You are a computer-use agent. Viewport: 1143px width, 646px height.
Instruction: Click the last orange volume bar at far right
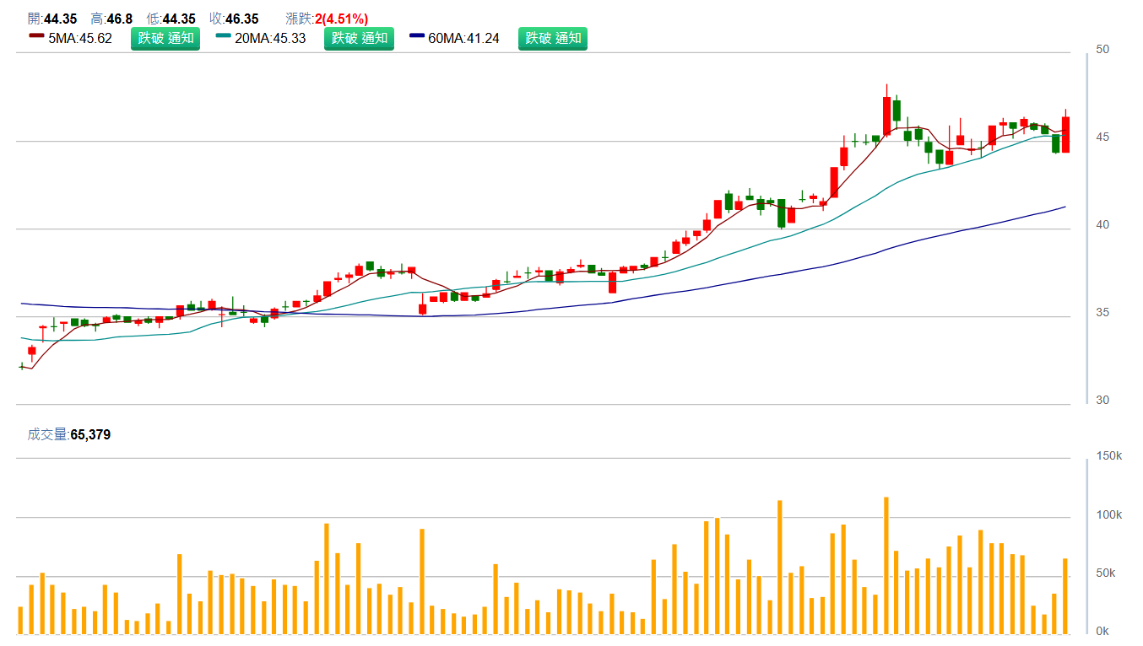tap(1065, 595)
